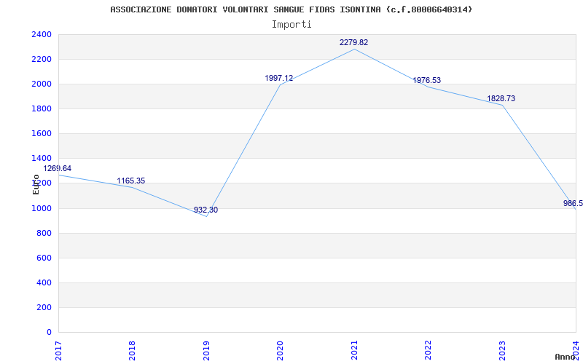This screenshot has height=364, width=583.
Task: Select the 1997.12 data label
Action: click(279, 79)
